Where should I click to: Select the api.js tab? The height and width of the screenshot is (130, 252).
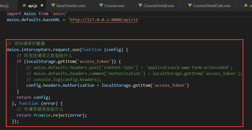(32, 6)
